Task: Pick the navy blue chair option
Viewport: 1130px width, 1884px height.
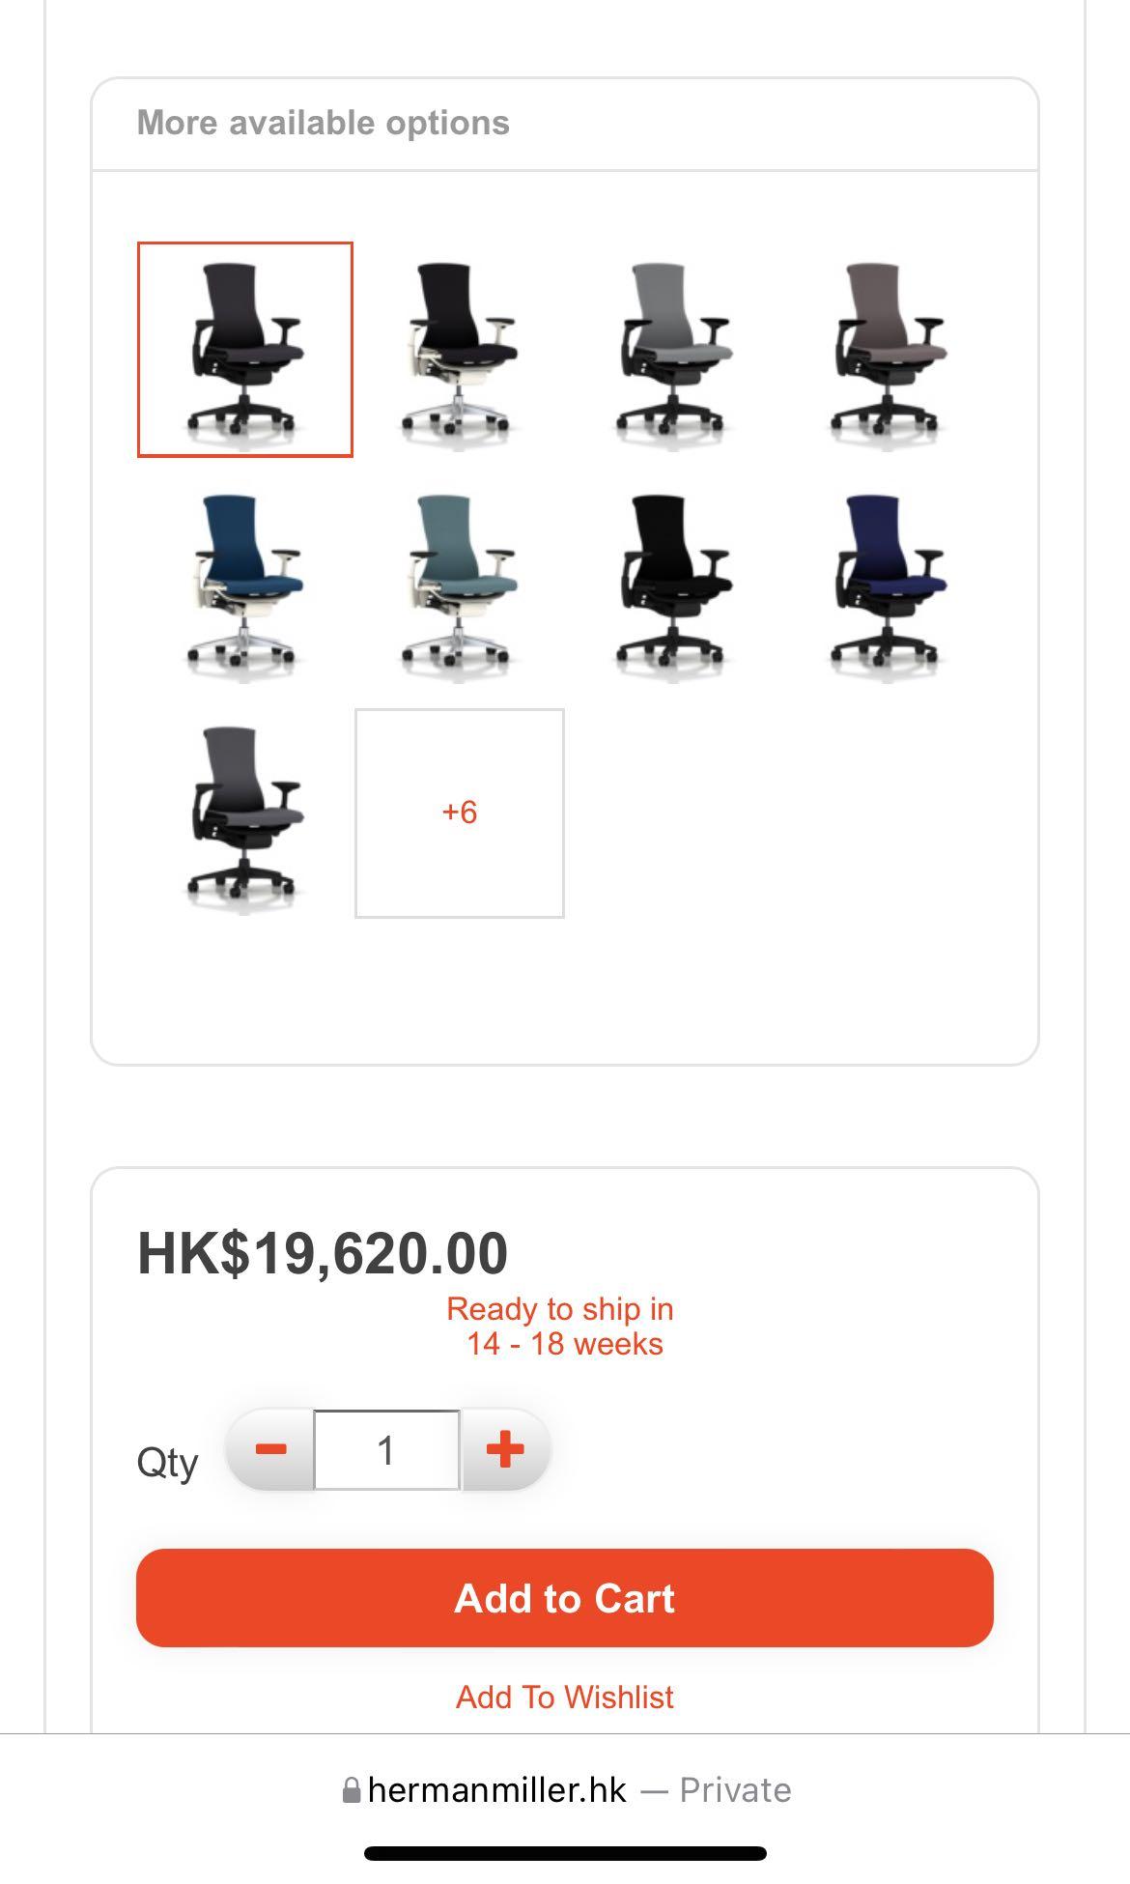Action: click(889, 582)
